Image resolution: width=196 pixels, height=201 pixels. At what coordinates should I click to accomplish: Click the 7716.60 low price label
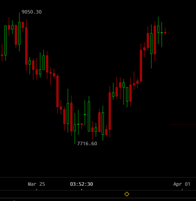tap(87, 143)
